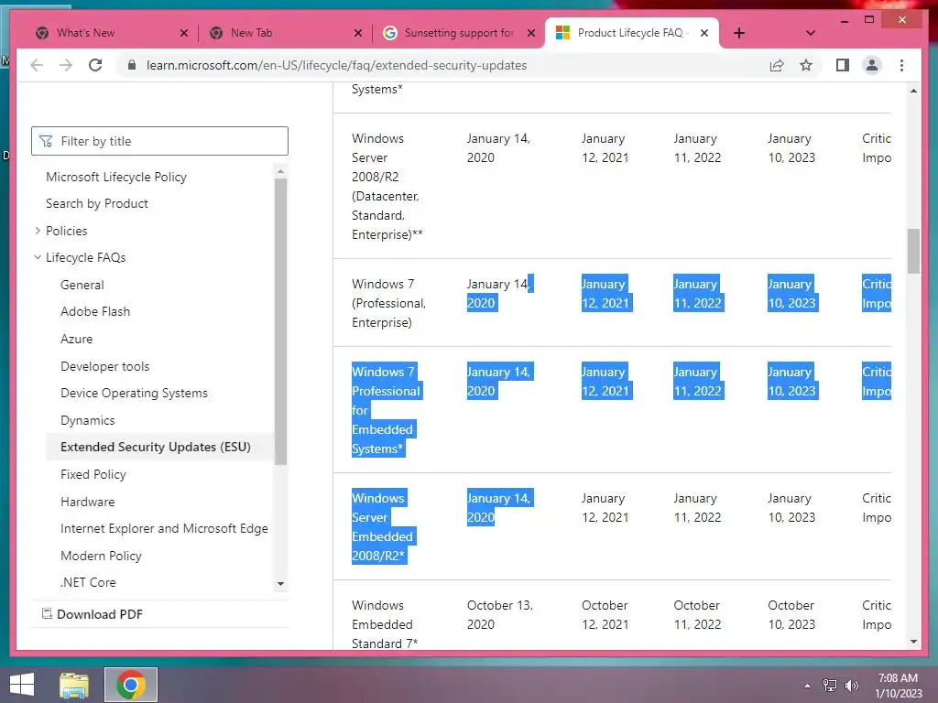This screenshot has width=938, height=703.
Task: Switch to the New Tab tab
Action: 284,33
